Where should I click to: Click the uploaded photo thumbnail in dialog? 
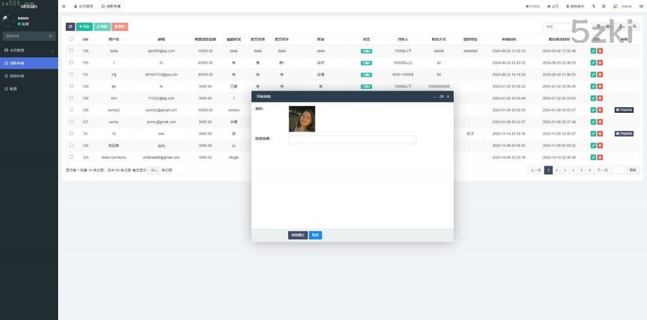point(301,118)
